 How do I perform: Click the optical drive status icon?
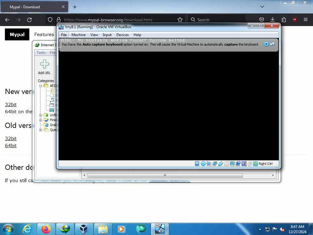tap(203, 164)
